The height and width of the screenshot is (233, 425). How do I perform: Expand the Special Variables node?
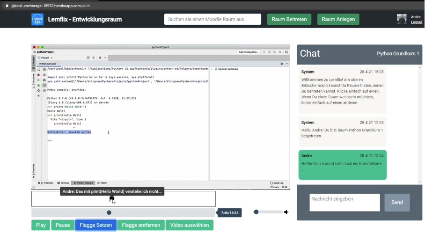pos(212,69)
